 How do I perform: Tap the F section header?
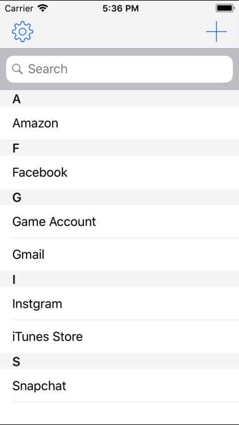[119, 148]
